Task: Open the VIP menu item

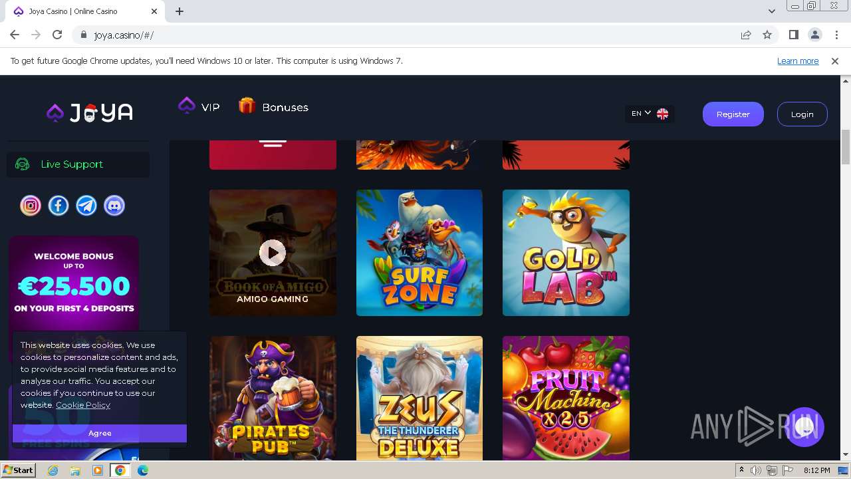Action: 199,106
